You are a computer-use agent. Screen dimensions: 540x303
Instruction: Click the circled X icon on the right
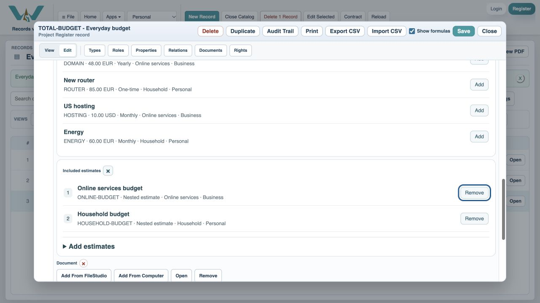point(520,79)
